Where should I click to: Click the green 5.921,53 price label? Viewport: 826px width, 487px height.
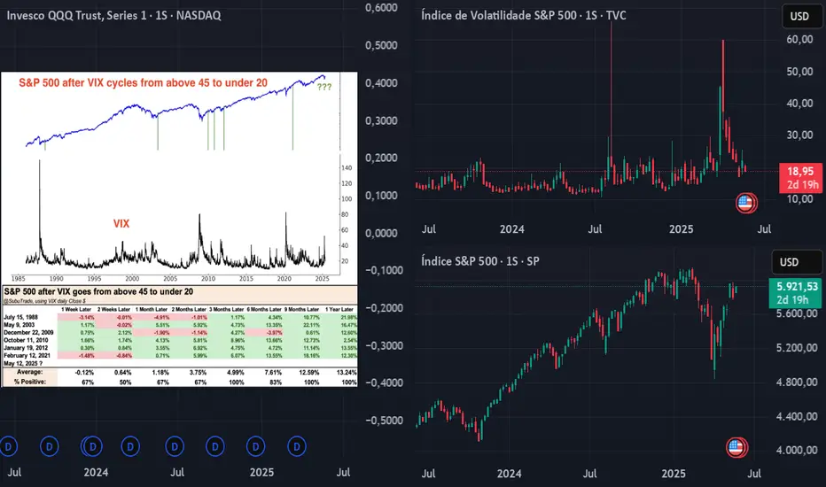click(791, 290)
